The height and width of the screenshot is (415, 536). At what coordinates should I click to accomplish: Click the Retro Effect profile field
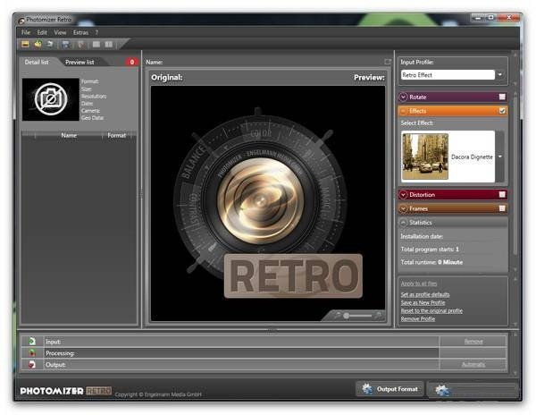tap(448, 75)
